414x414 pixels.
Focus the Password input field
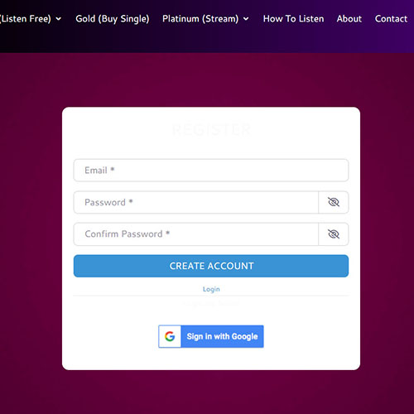pyautogui.click(x=196, y=202)
